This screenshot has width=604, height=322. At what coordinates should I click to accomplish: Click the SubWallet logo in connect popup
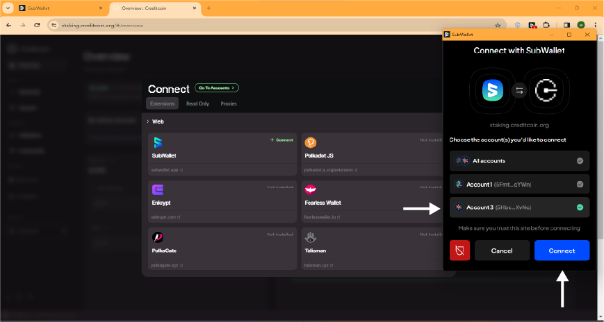click(x=493, y=91)
